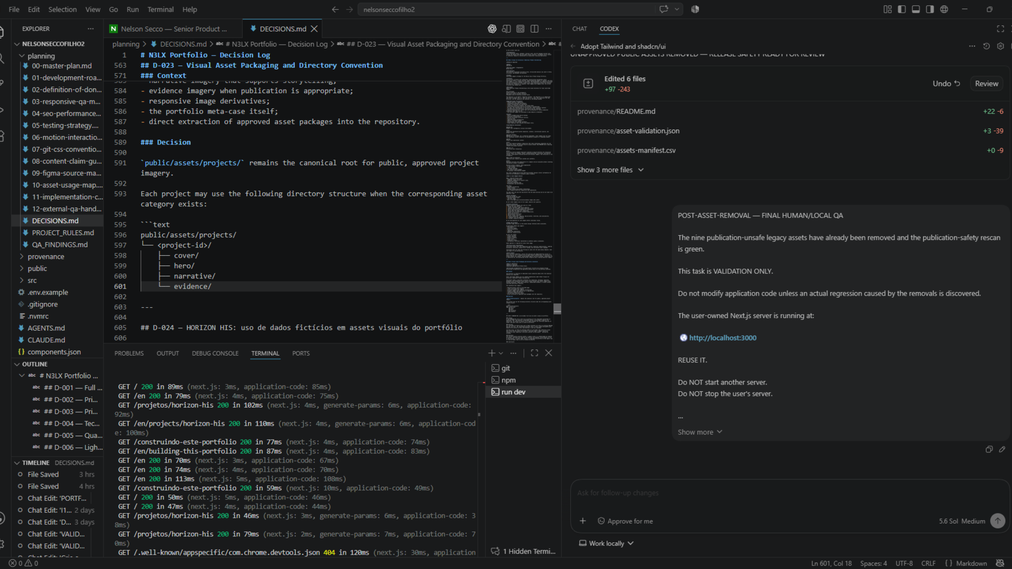Create a new terminal

point(491,353)
